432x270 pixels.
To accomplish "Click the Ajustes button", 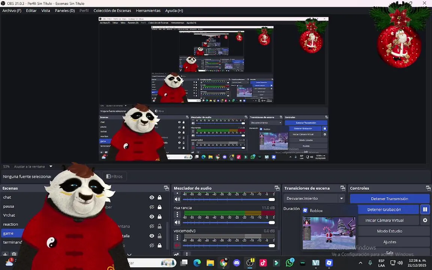I will (390, 241).
